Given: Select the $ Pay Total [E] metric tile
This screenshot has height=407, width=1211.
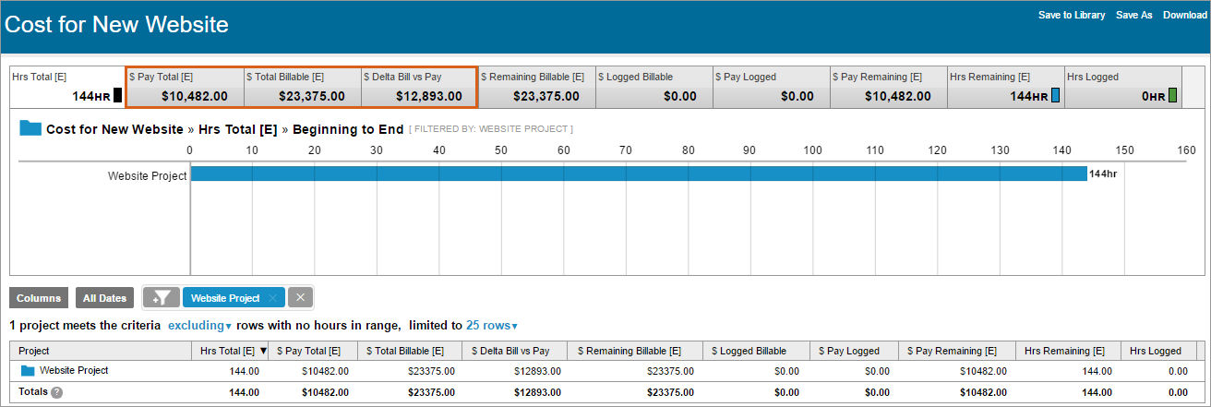Looking at the screenshot, I should tap(185, 86).
